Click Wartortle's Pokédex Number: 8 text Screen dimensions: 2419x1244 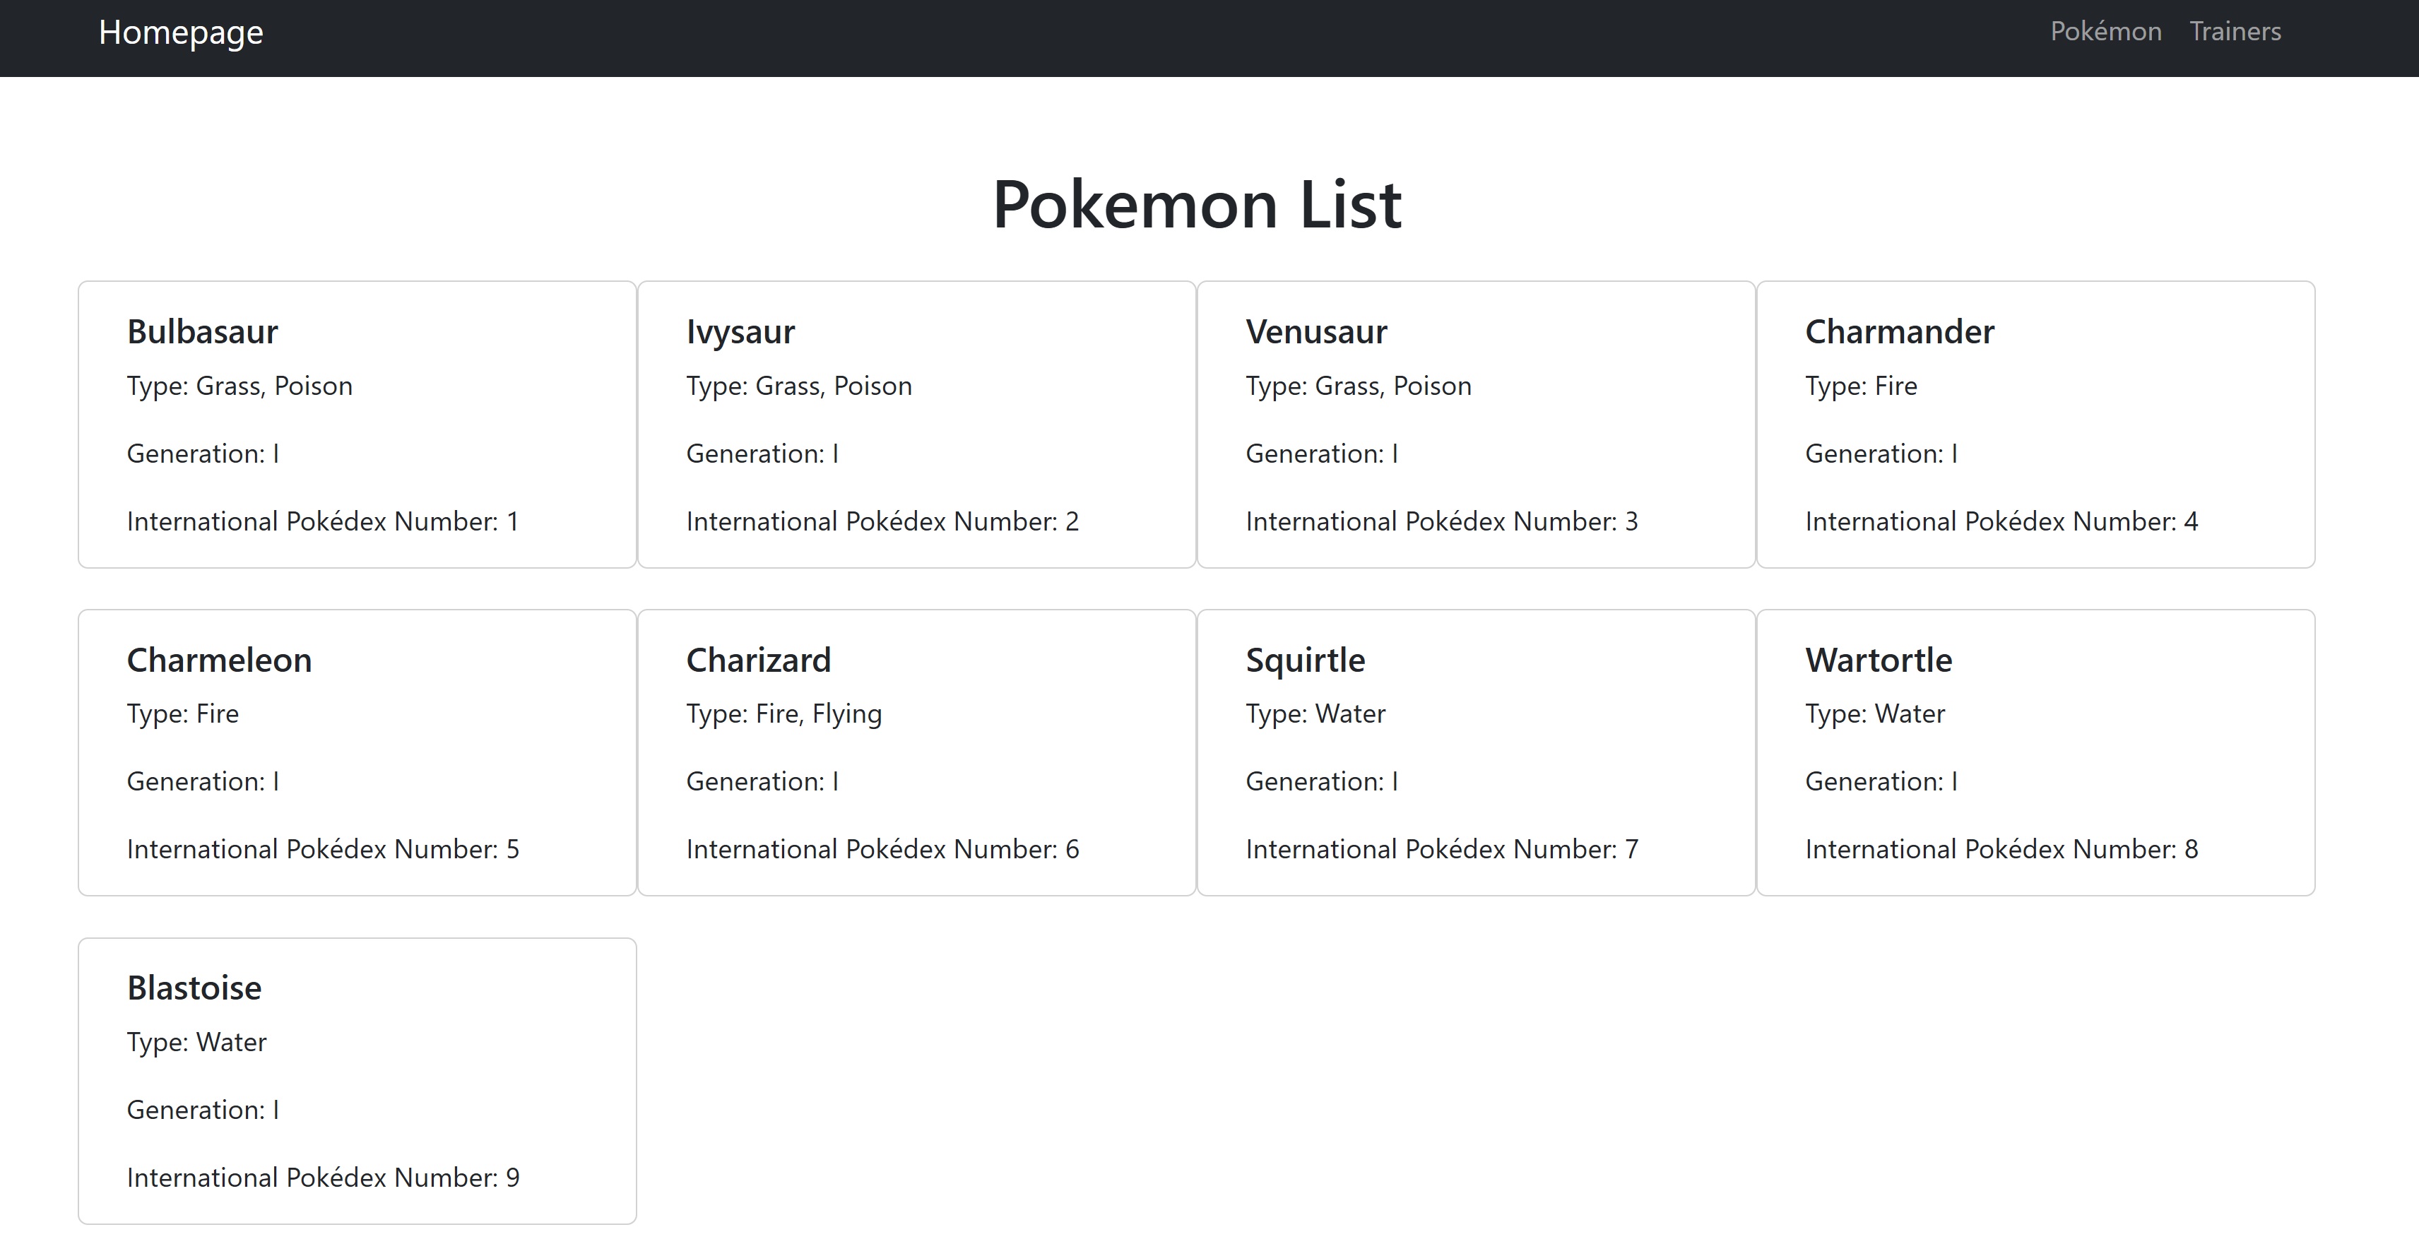click(2001, 848)
